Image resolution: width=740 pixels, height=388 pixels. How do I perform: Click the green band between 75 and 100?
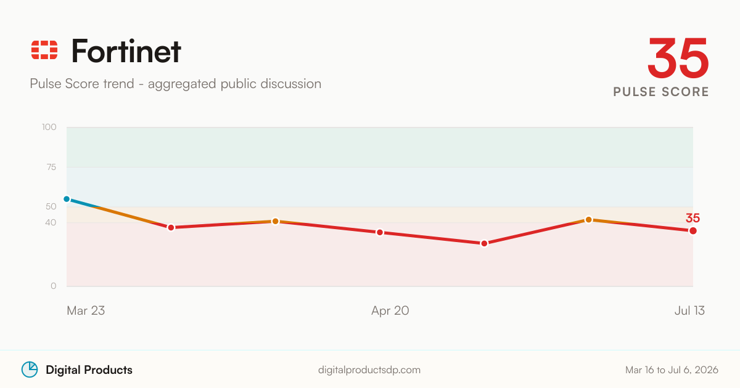[380, 147]
